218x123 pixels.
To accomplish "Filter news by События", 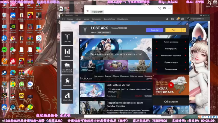I will pyautogui.click(x=133, y=76).
